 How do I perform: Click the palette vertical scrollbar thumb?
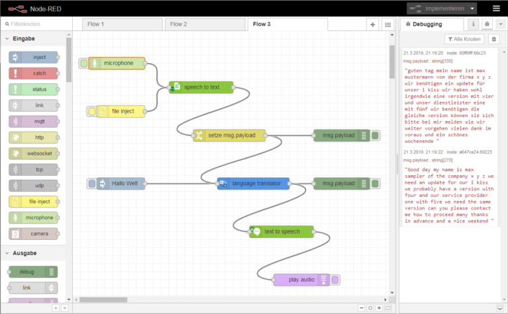tap(69, 60)
